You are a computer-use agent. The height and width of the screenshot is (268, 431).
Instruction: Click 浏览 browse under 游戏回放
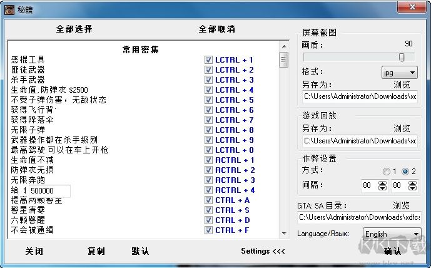point(402,128)
